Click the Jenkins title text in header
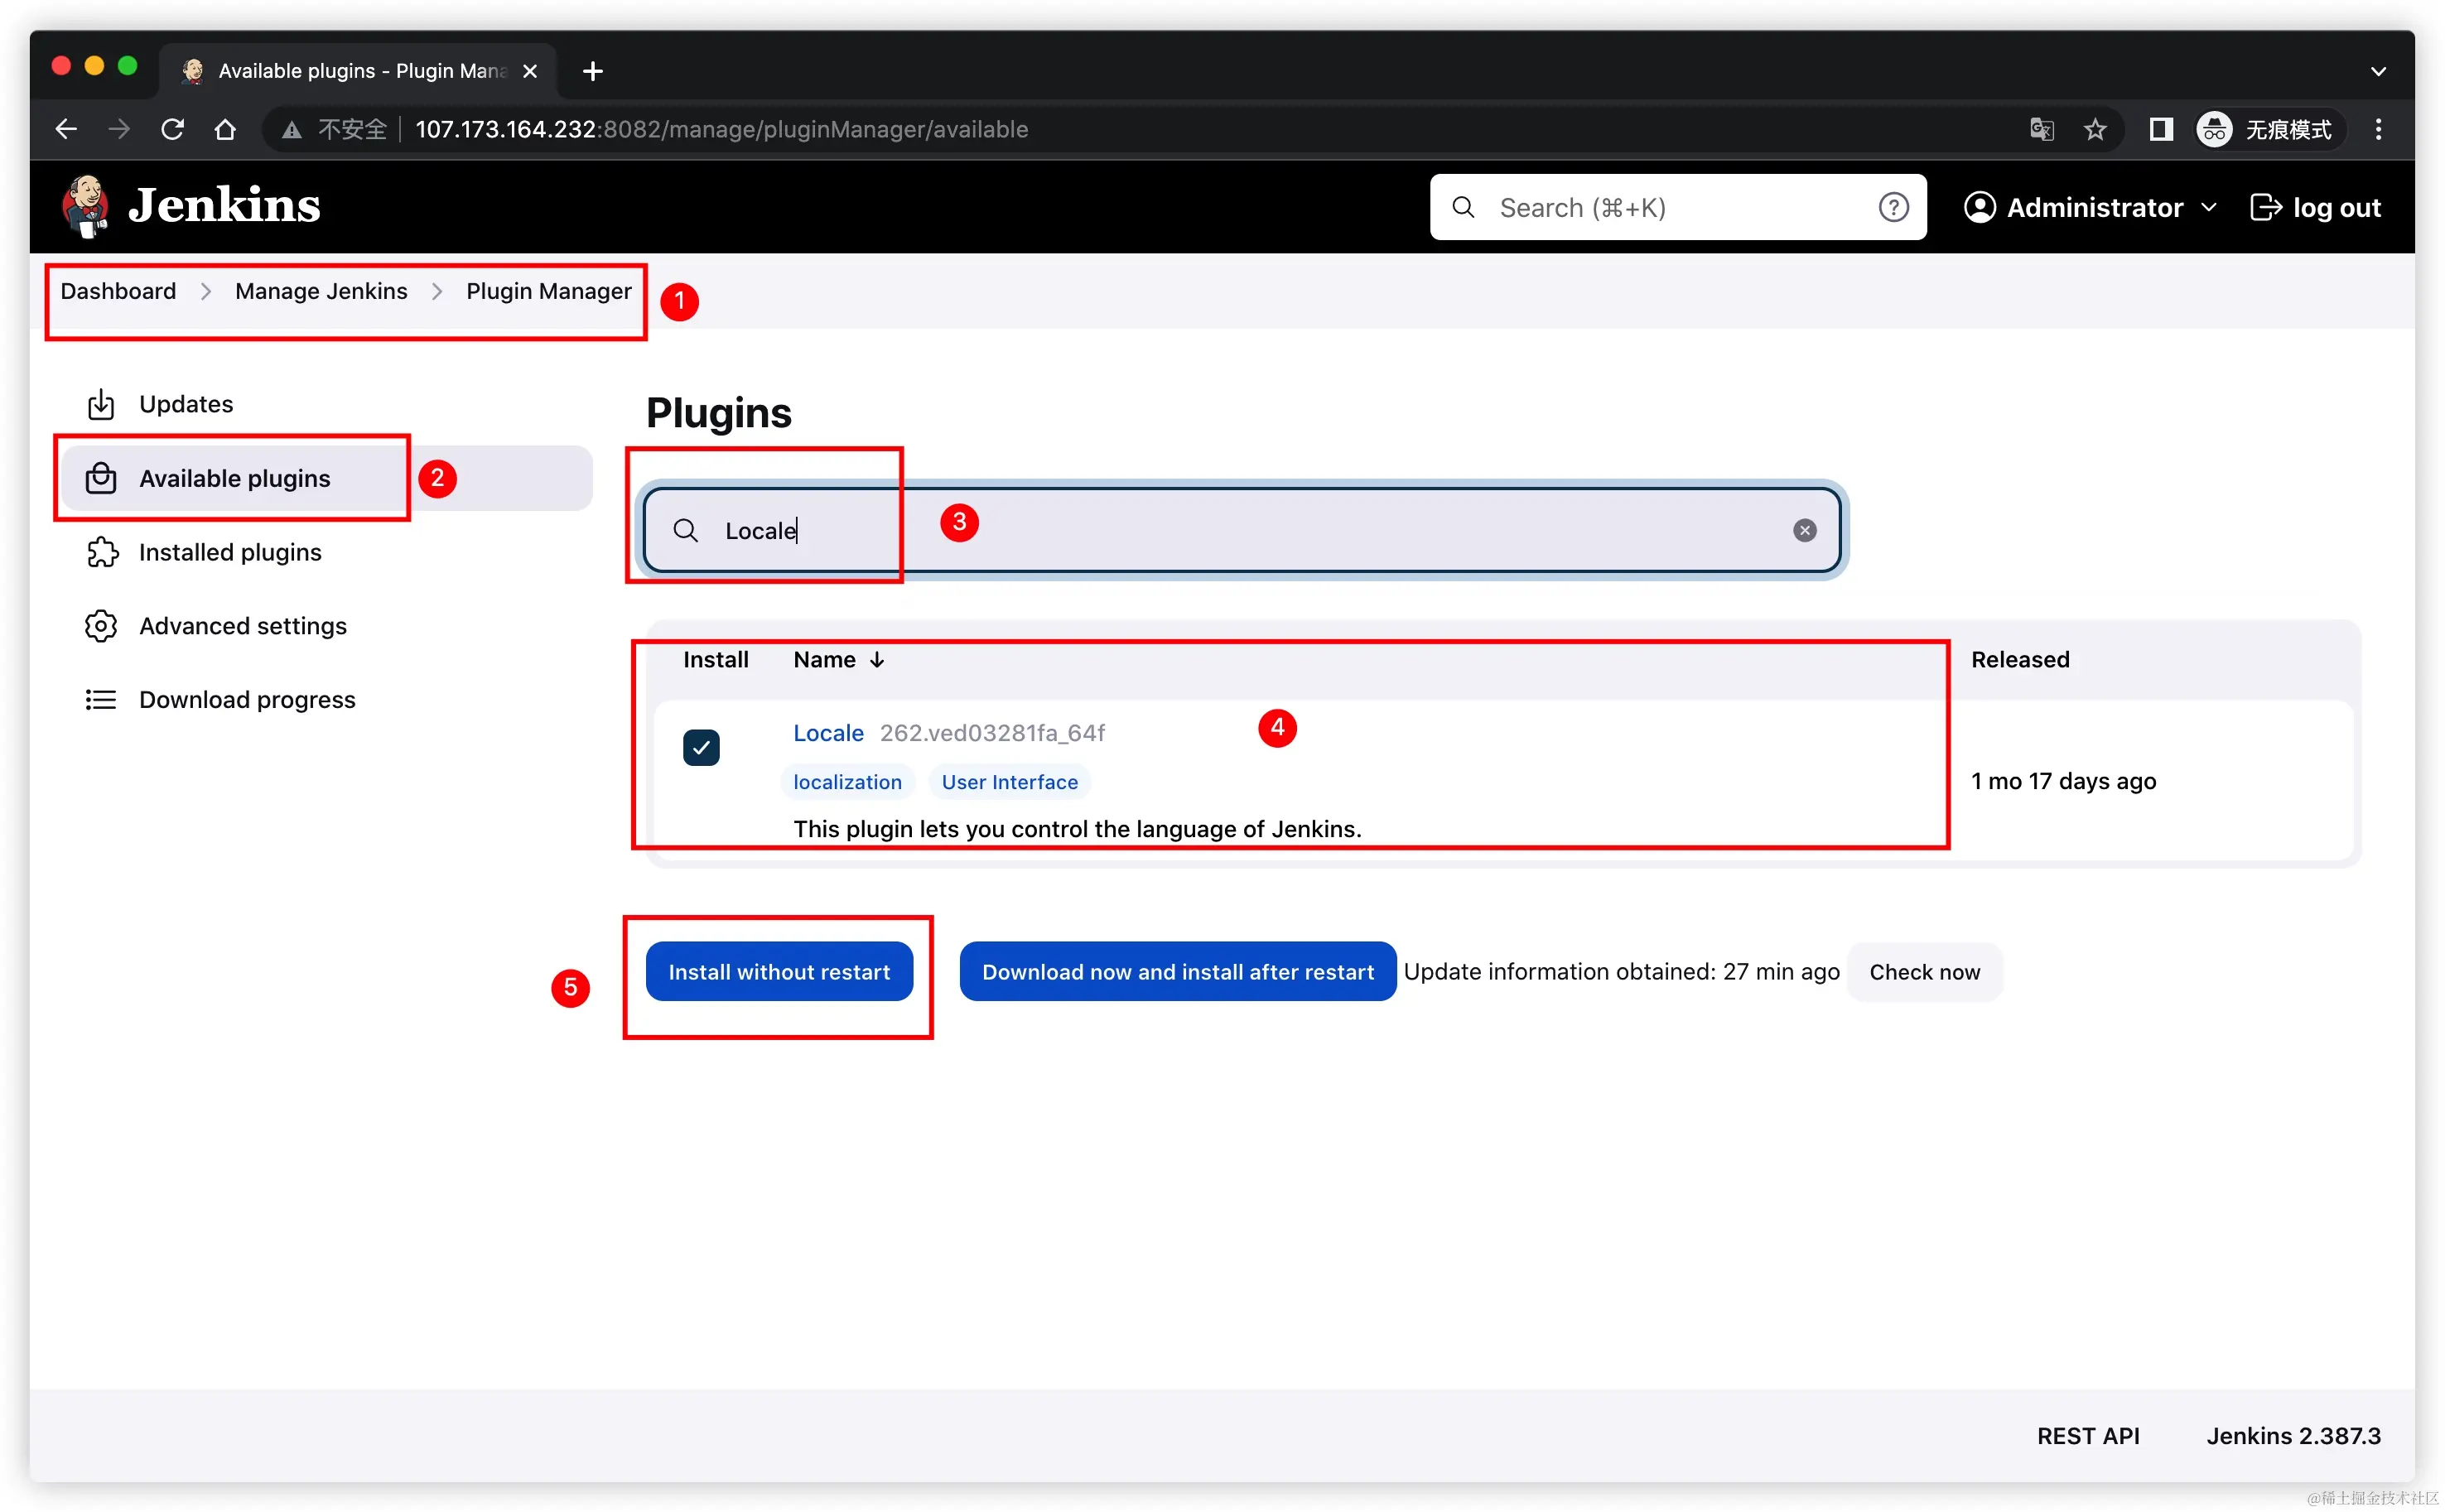The width and height of the screenshot is (2445, 1512). click(x=224, y=206)
